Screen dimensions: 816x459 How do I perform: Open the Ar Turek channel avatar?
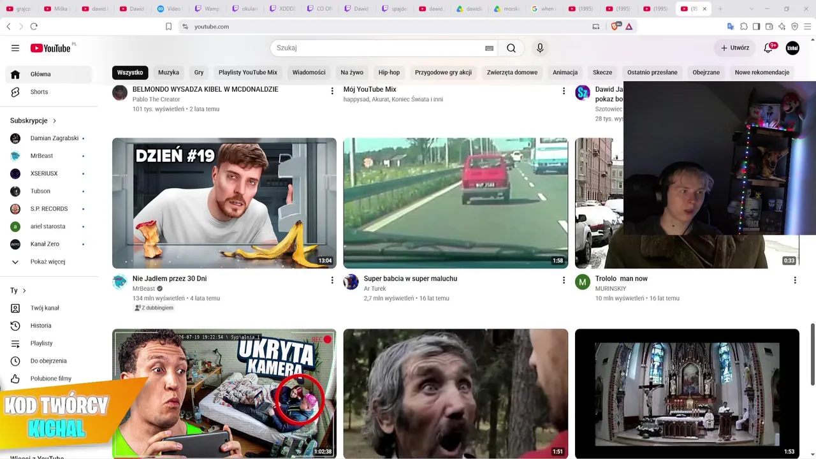pos(351,282)
